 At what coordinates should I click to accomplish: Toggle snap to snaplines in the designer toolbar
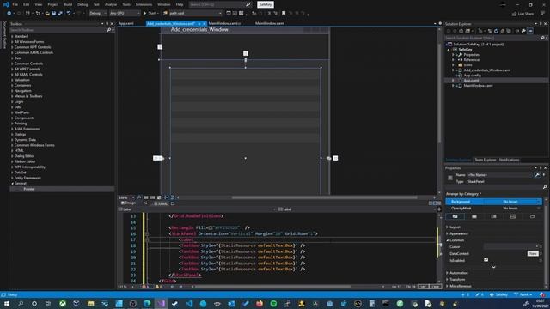click(x=166, y=197)
